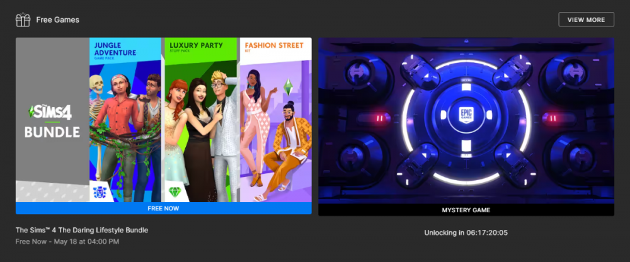Open the Free Games section heading
630x262 pixels.
(57, 20)
